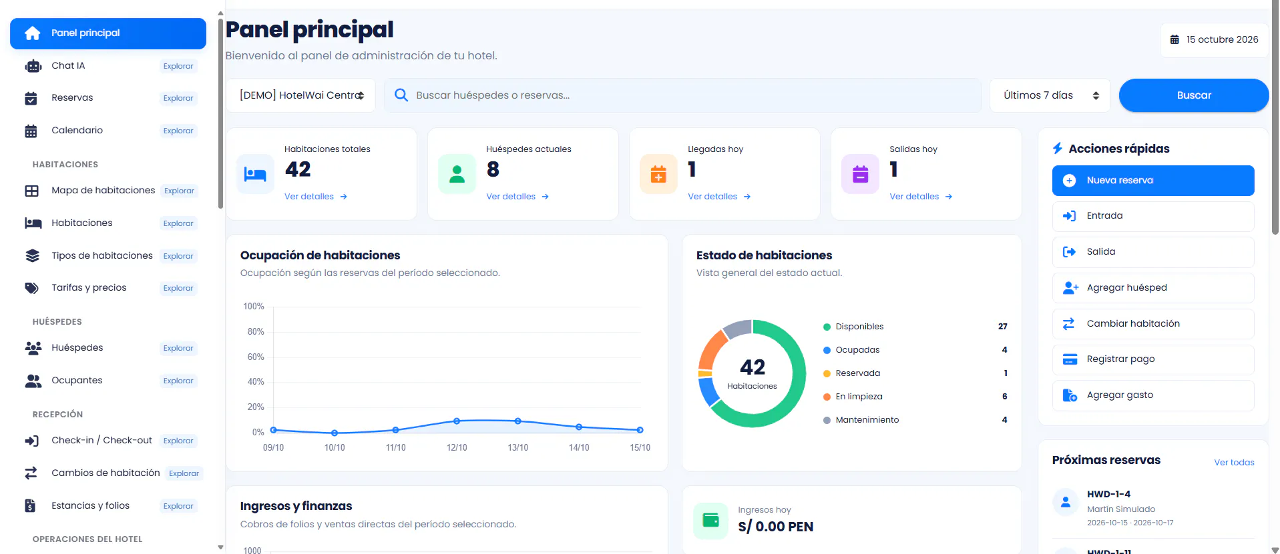Open Chat IA robot icon
Screen dimensions: 1280x554
(x=33, y=66)
